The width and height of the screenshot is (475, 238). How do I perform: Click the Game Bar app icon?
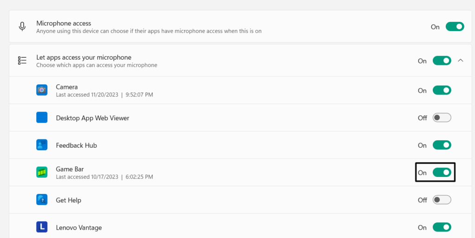click(42, 172)
